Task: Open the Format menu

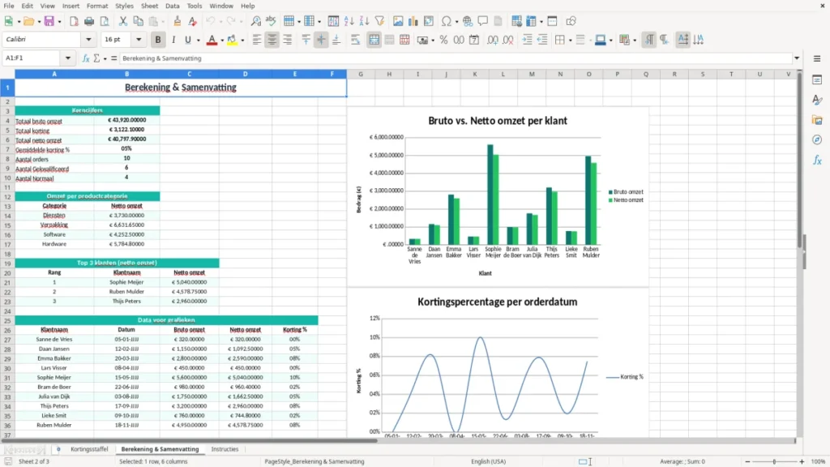Action: tap(97, 6)
